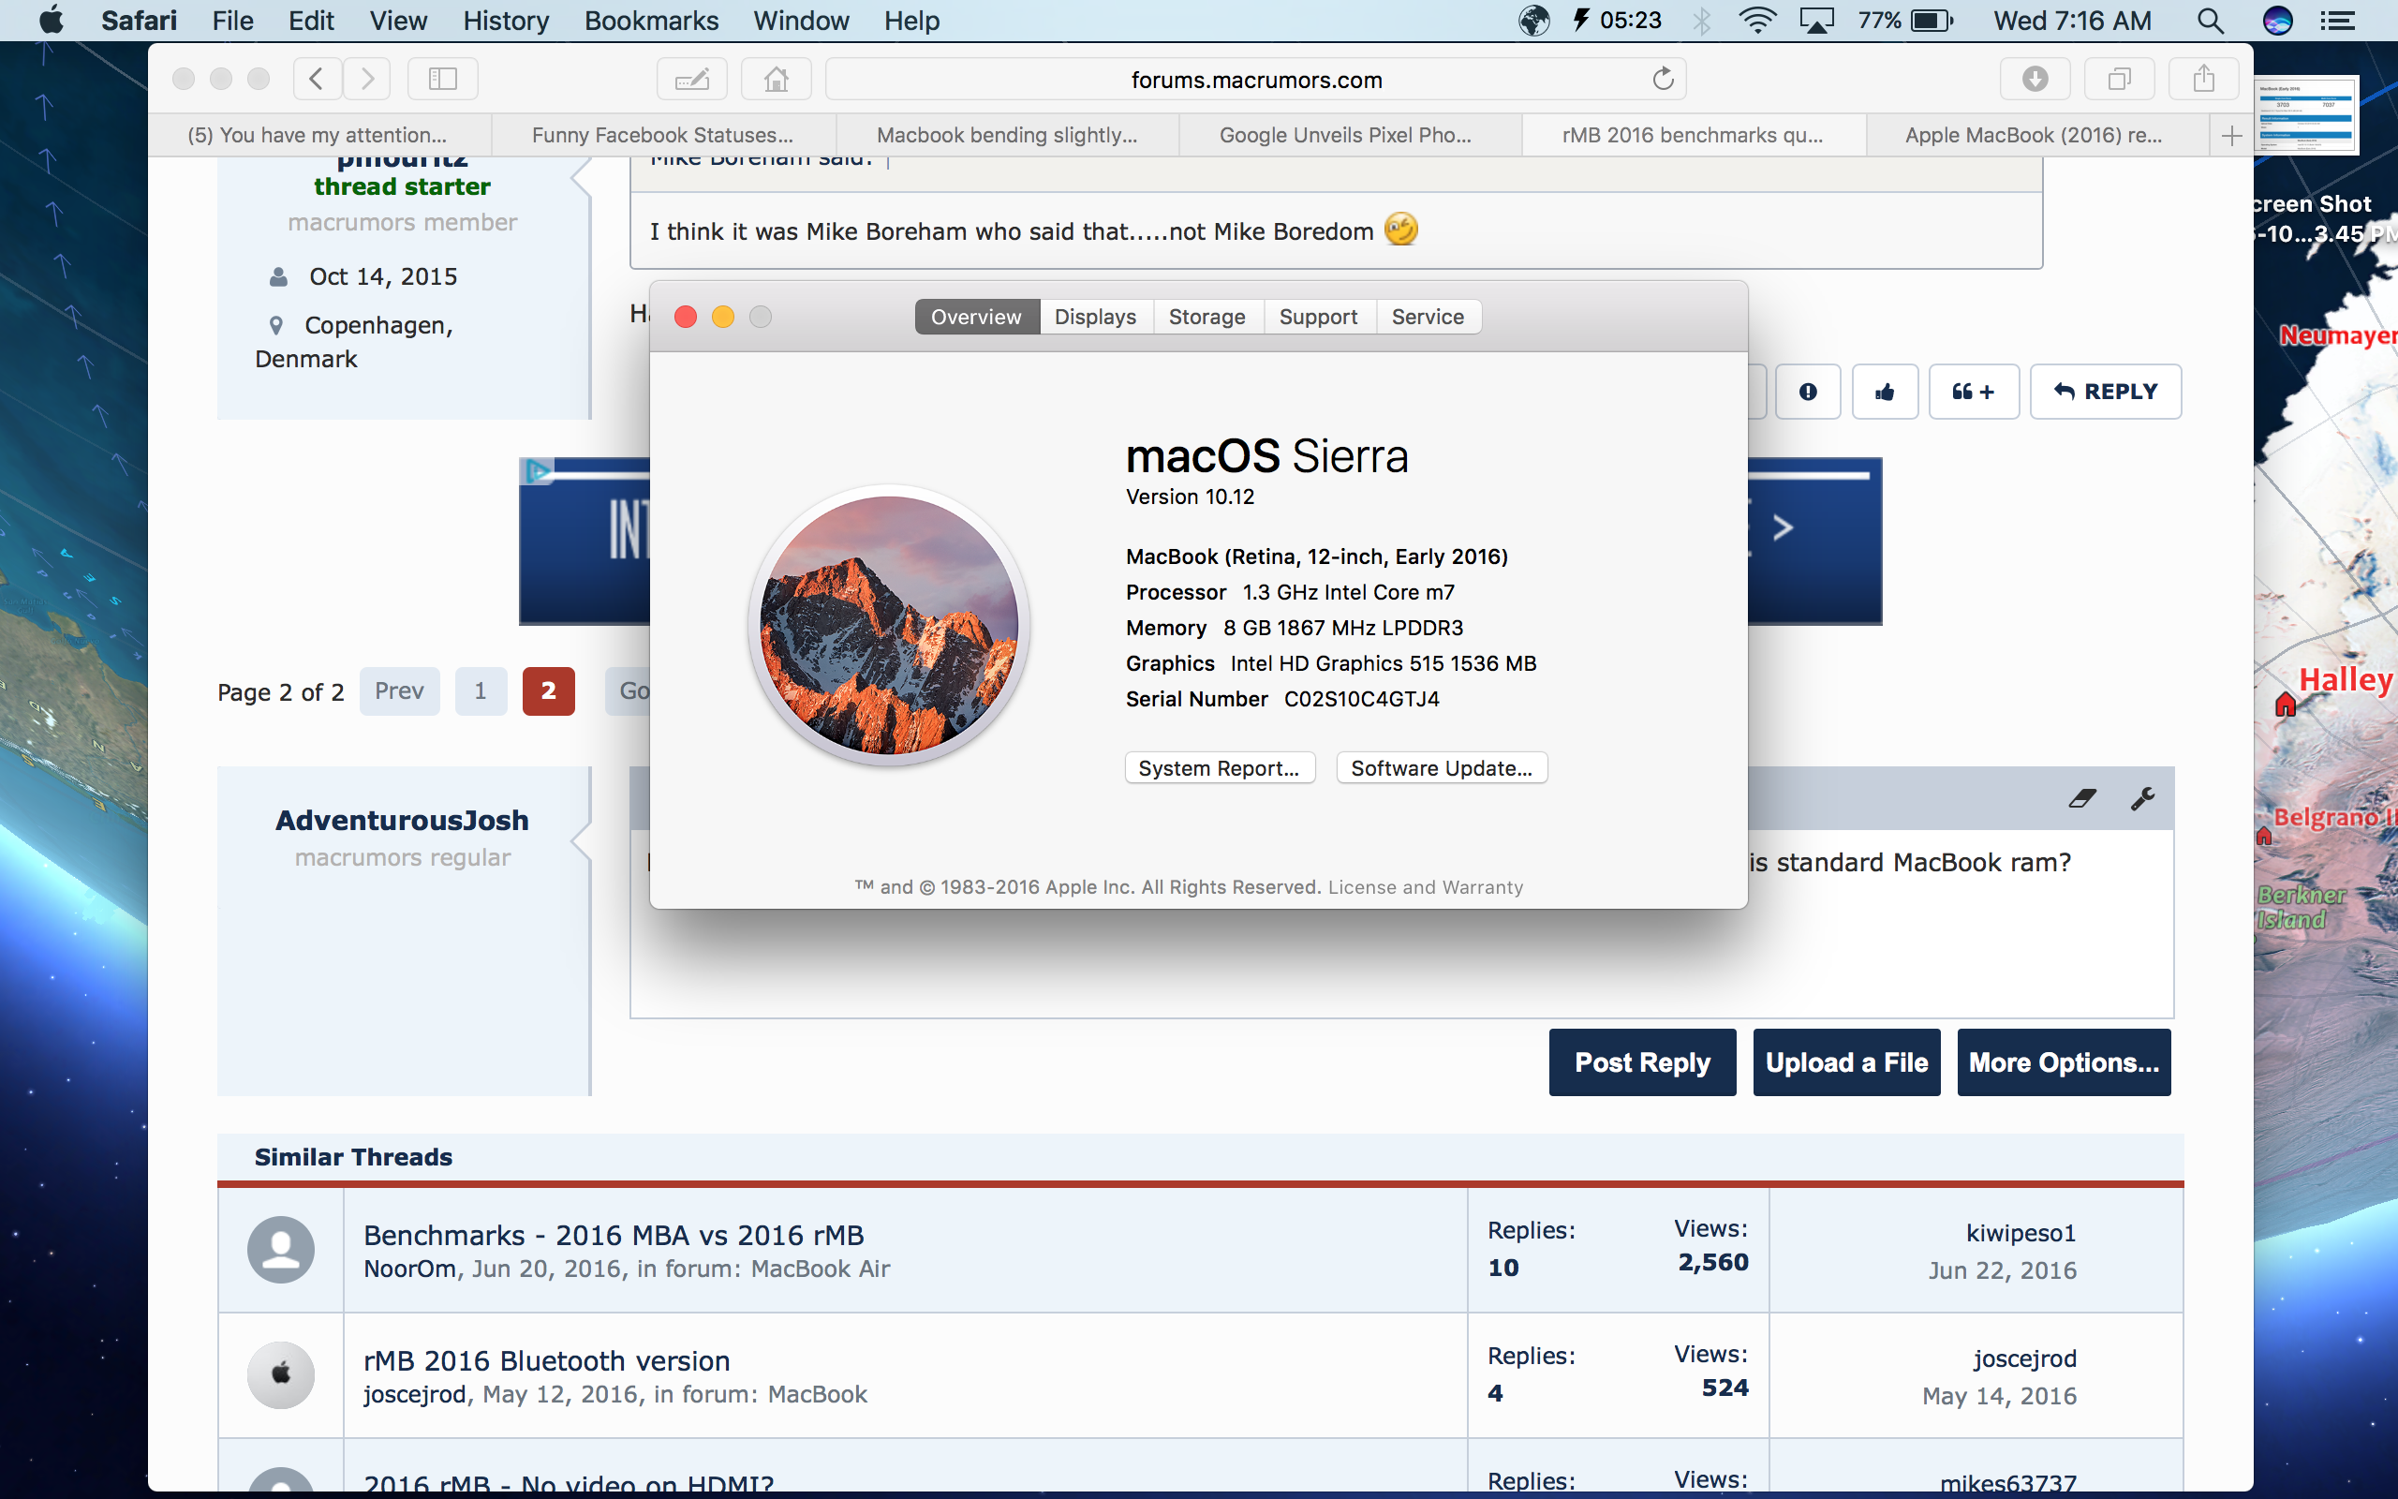Switch to the Displays tab
The image size is (2398, 1499).
(x=1095, y=317)
